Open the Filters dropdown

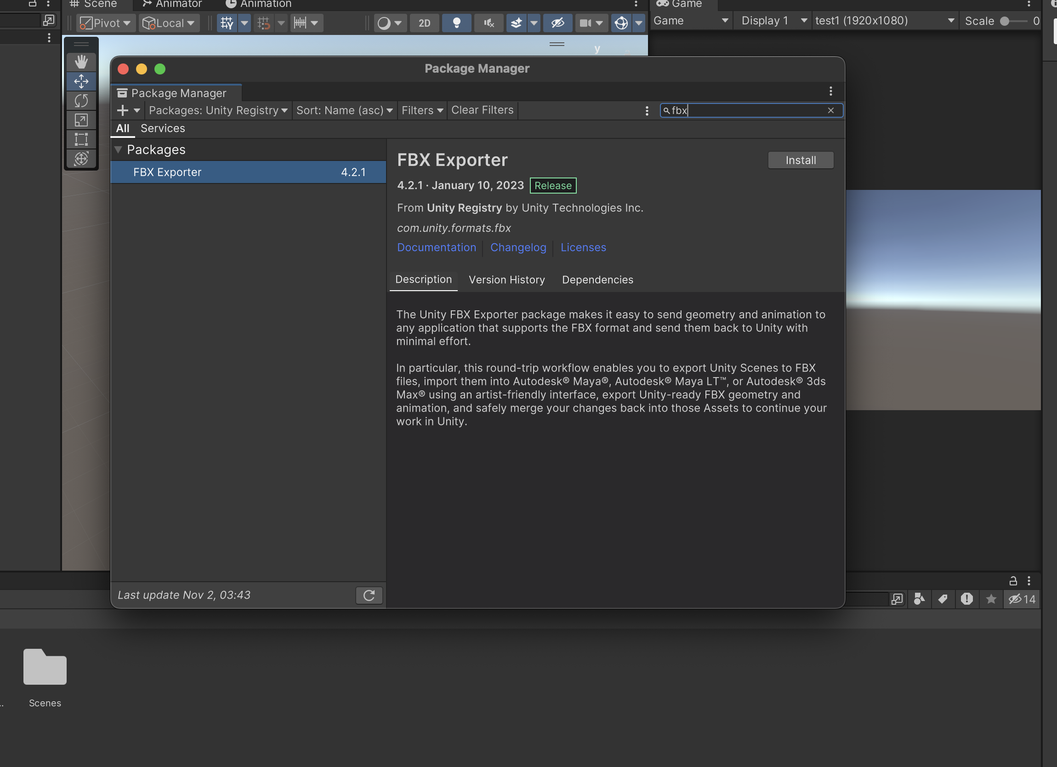pos(422,110)
